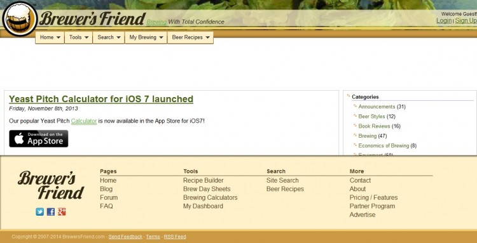Click the Welcome Guest text
The width and height of the screenshot is (477, 243).
[459, 14]
